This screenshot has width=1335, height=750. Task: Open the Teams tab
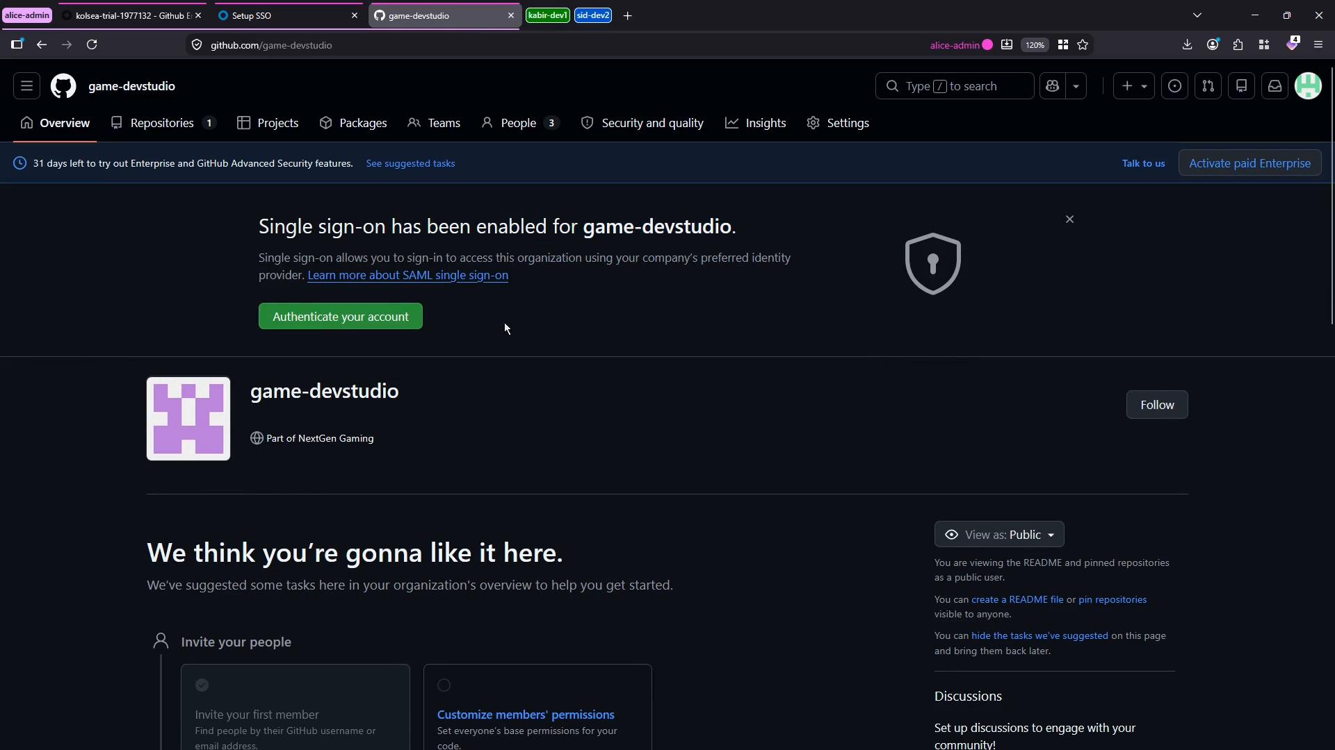coord(434,123)
